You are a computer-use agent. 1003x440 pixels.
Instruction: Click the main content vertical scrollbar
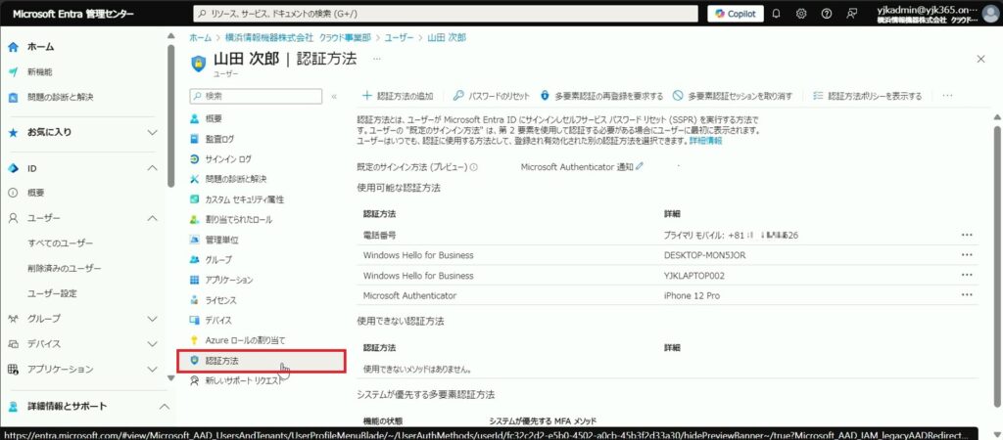pyautogui.click(x=996, y=265)
